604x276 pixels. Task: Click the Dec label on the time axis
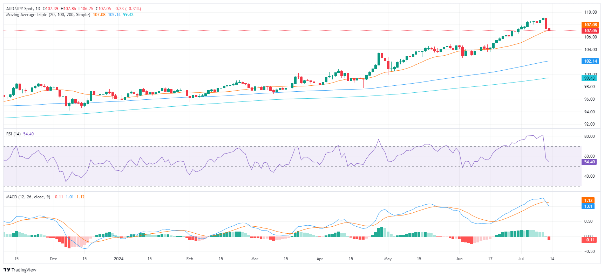pyautogui.click(x=53, y=259)
